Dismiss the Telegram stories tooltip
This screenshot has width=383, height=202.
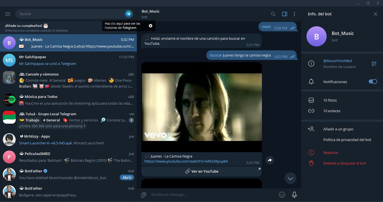[x=151, y=26]
